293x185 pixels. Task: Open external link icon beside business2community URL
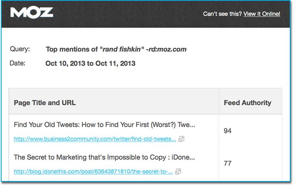click(181, 139)
